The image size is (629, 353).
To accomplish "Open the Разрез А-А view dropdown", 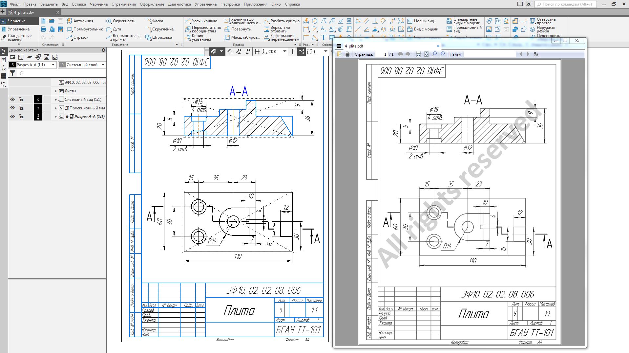I will [x=53, y=65].
